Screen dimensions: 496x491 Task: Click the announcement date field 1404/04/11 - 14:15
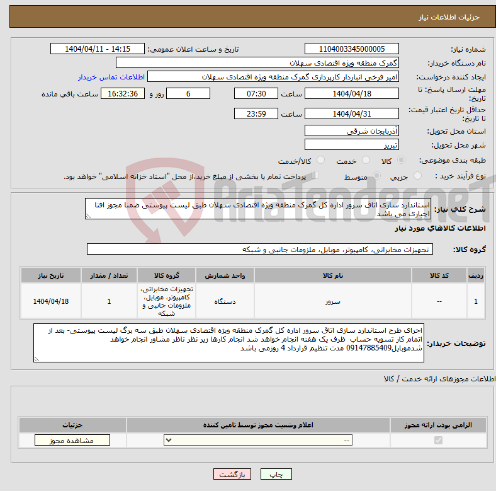point(98,49)
